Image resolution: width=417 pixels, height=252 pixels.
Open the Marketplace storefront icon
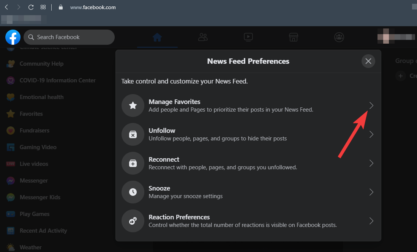[293, 37]
